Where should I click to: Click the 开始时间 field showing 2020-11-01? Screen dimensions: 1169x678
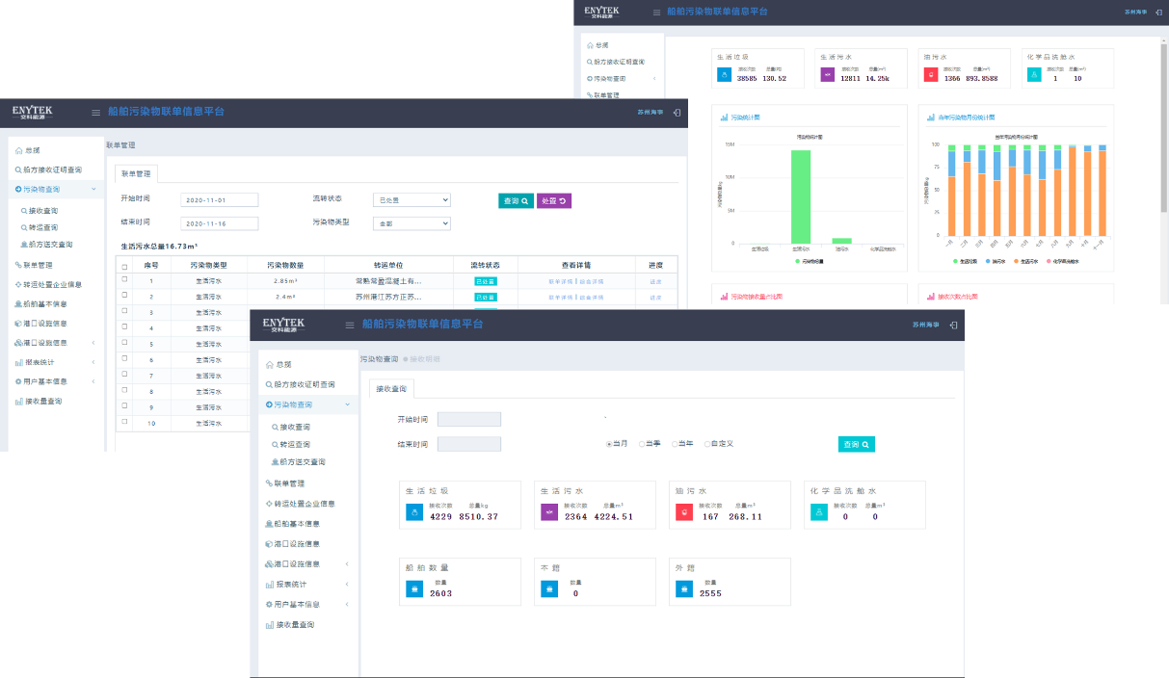tap(220, 199)
